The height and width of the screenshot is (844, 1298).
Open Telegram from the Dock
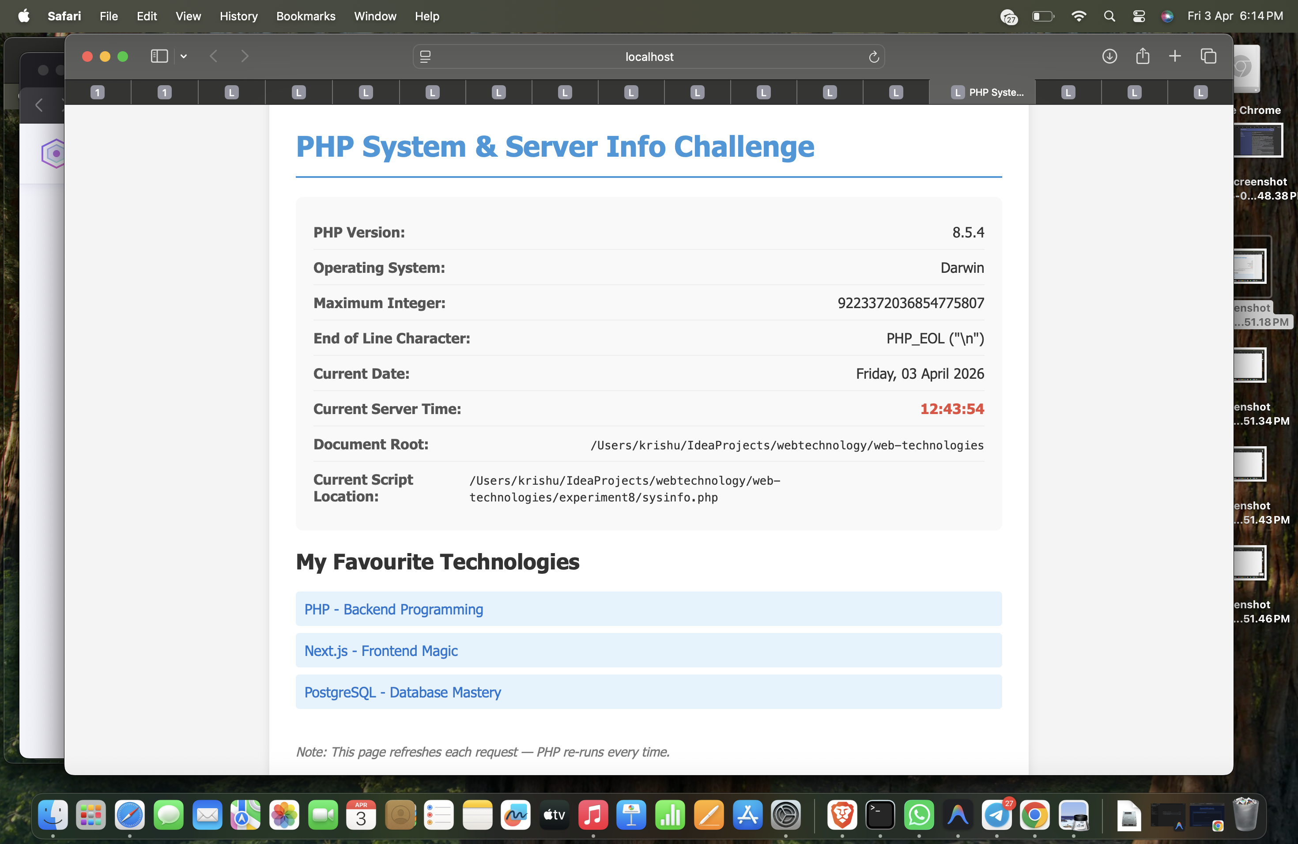[996, 815]
